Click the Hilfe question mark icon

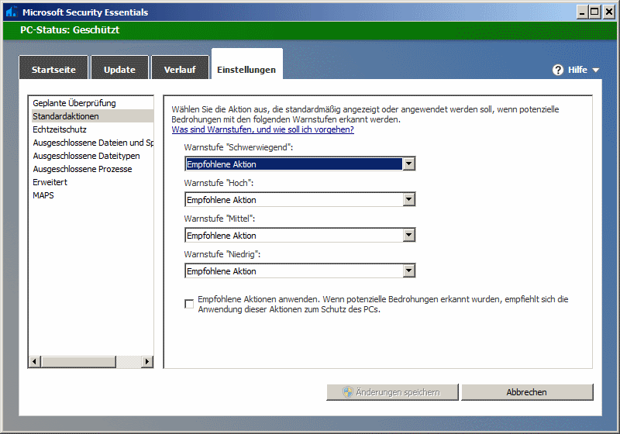coord(557,70)
